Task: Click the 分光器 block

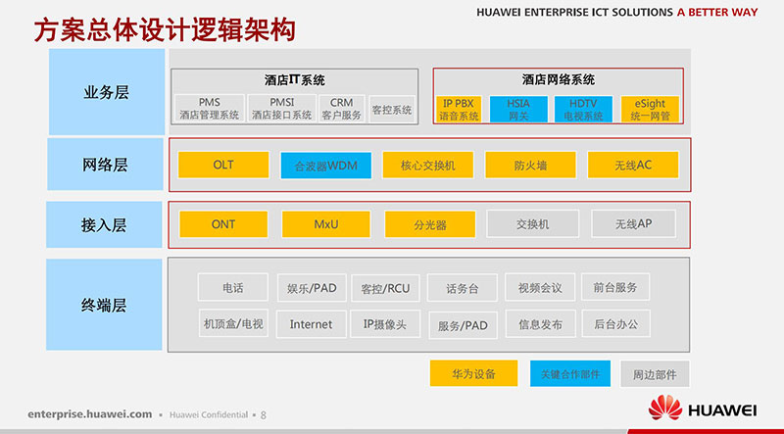Action: coord(430,224)
